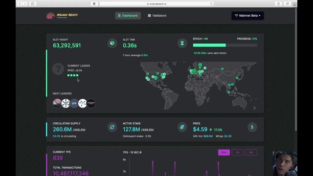Go back with the browser back arrow
313x176 pixels.
tap(20, 3)
